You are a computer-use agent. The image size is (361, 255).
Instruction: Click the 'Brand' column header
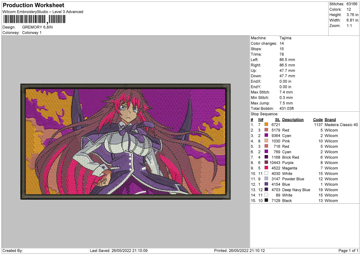(x=330, y=120)
